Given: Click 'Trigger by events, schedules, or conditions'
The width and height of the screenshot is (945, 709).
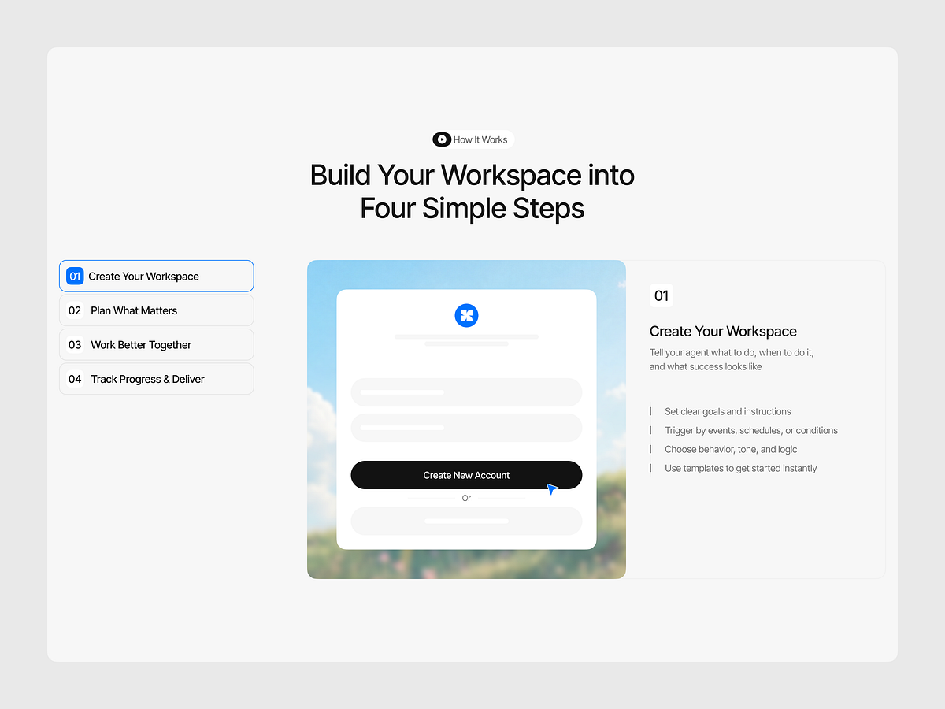Looking at the screenshot, I should click(x=751, y=430).
